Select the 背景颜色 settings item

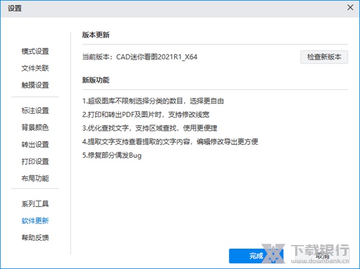pyautogui.click(x=35, y=127)
